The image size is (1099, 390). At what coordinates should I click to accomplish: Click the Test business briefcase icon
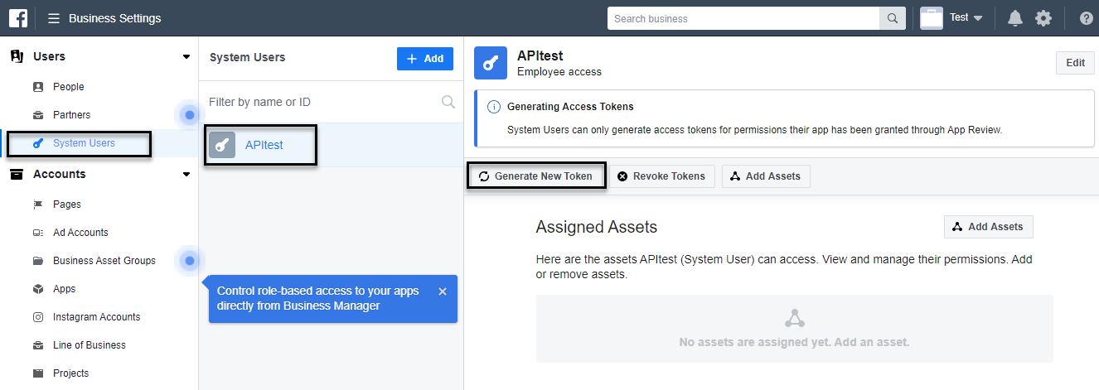point(932,18)
